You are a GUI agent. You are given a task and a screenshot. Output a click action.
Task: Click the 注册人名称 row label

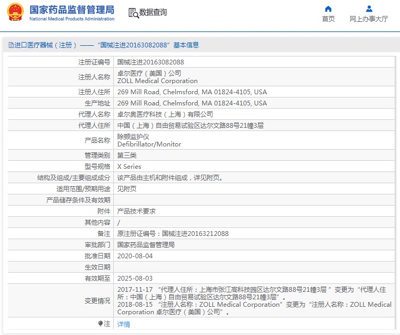pos(94,77)
